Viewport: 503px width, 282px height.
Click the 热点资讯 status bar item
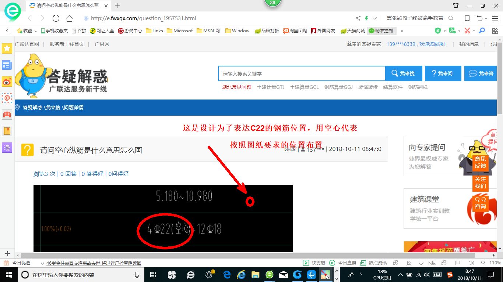pyautogui.click(x=374, y=263)
